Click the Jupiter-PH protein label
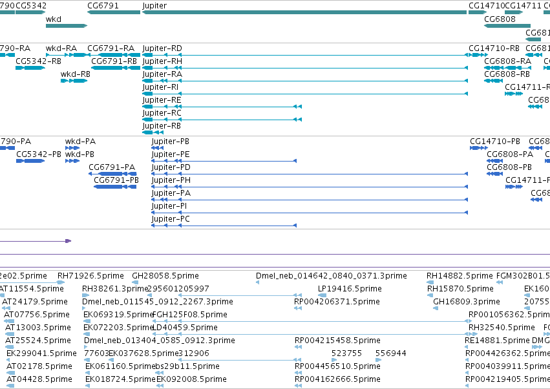This screenshot has height=389, width=550. point(171,180)
